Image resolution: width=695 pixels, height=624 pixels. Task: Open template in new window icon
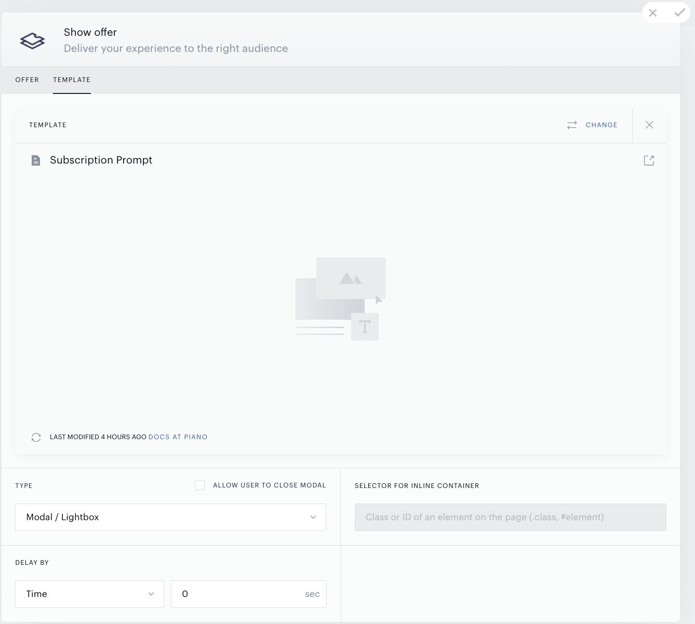tap(649, 160)
